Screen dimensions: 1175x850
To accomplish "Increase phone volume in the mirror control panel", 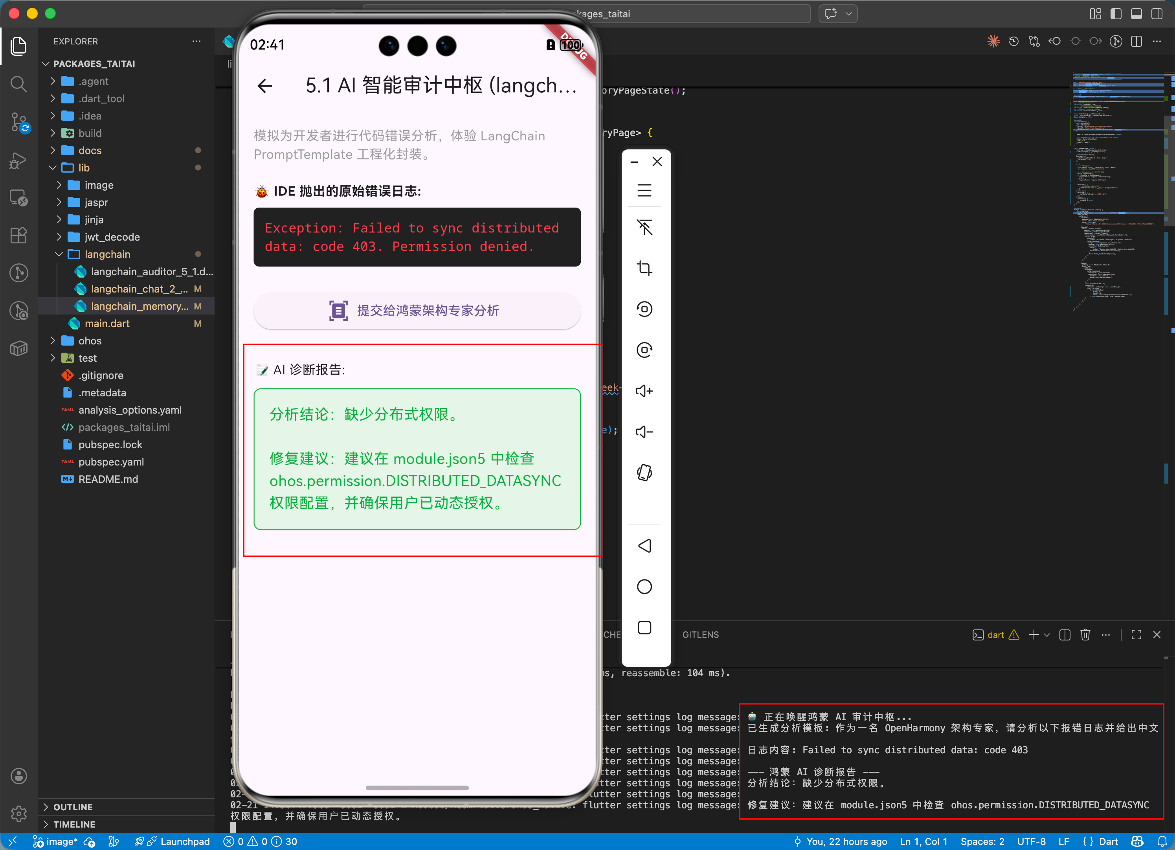I will point(644,391).
